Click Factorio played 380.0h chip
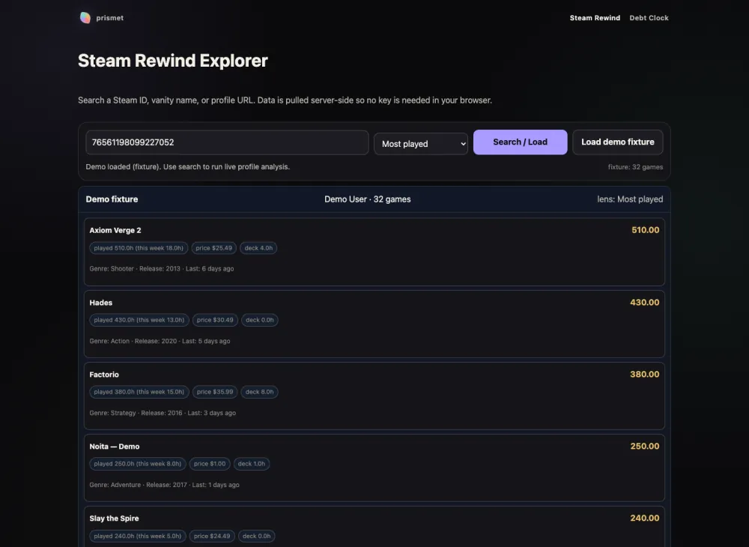749x547 pixels. pos(139,392)
